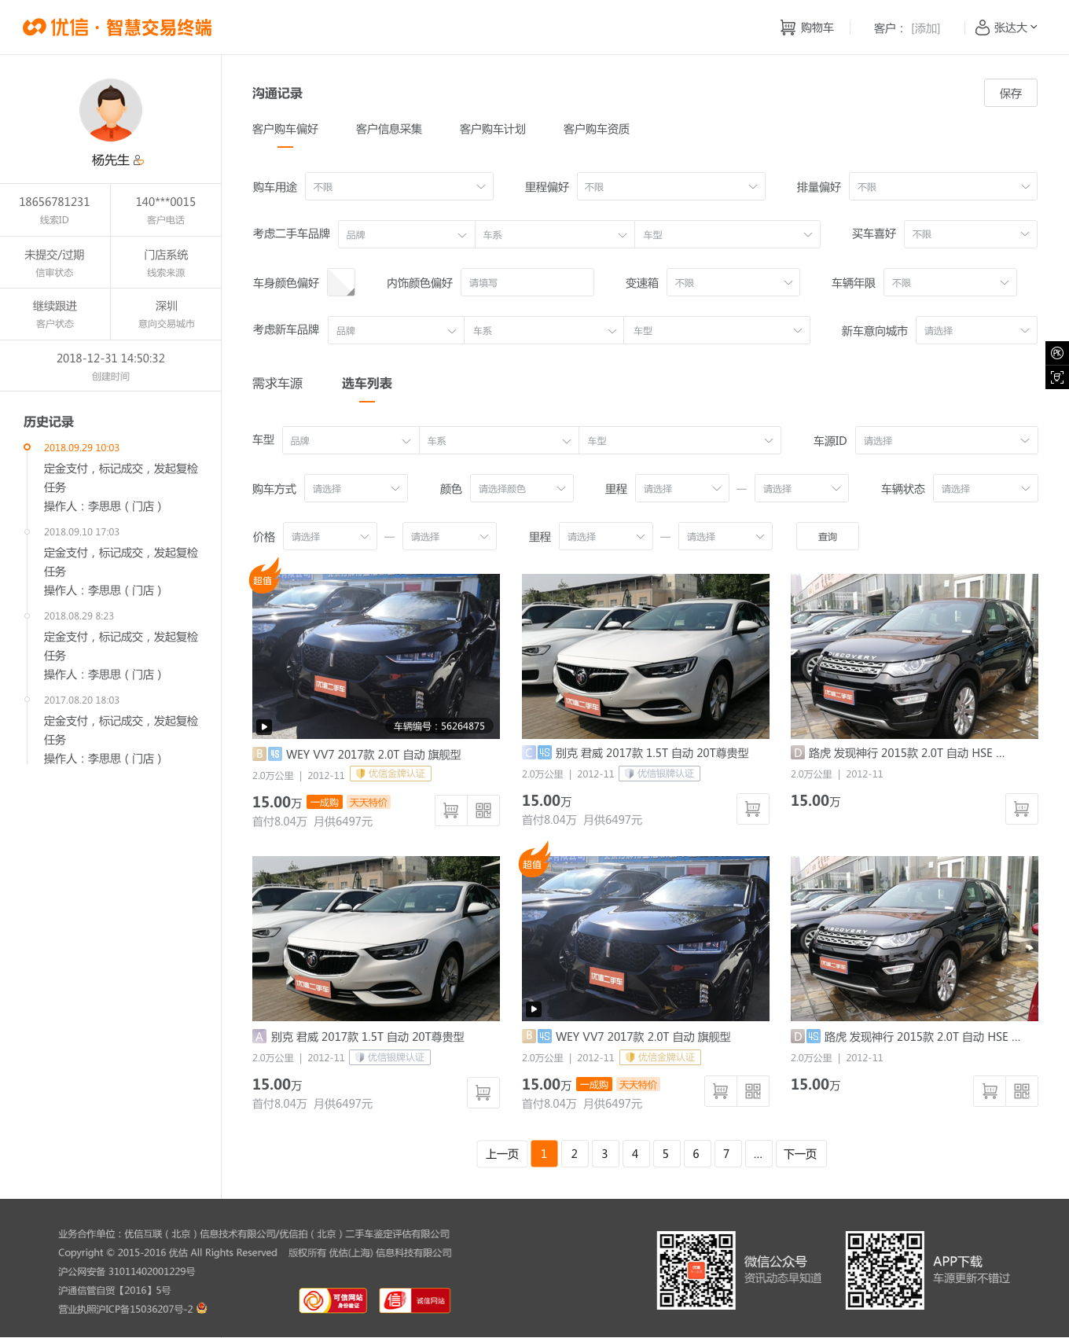Add second-row 别克 君威 to cart
This screenshot has height=1338, width=1069.
[x=483, y=1093]
